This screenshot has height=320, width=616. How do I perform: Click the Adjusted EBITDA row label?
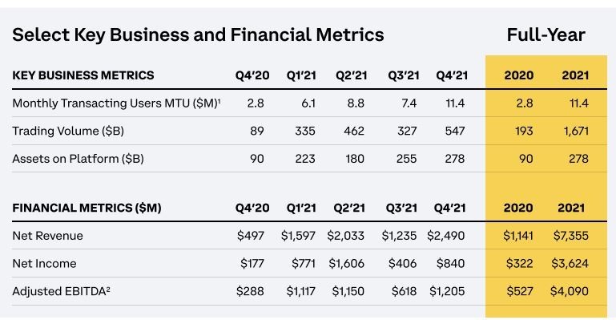61,291
